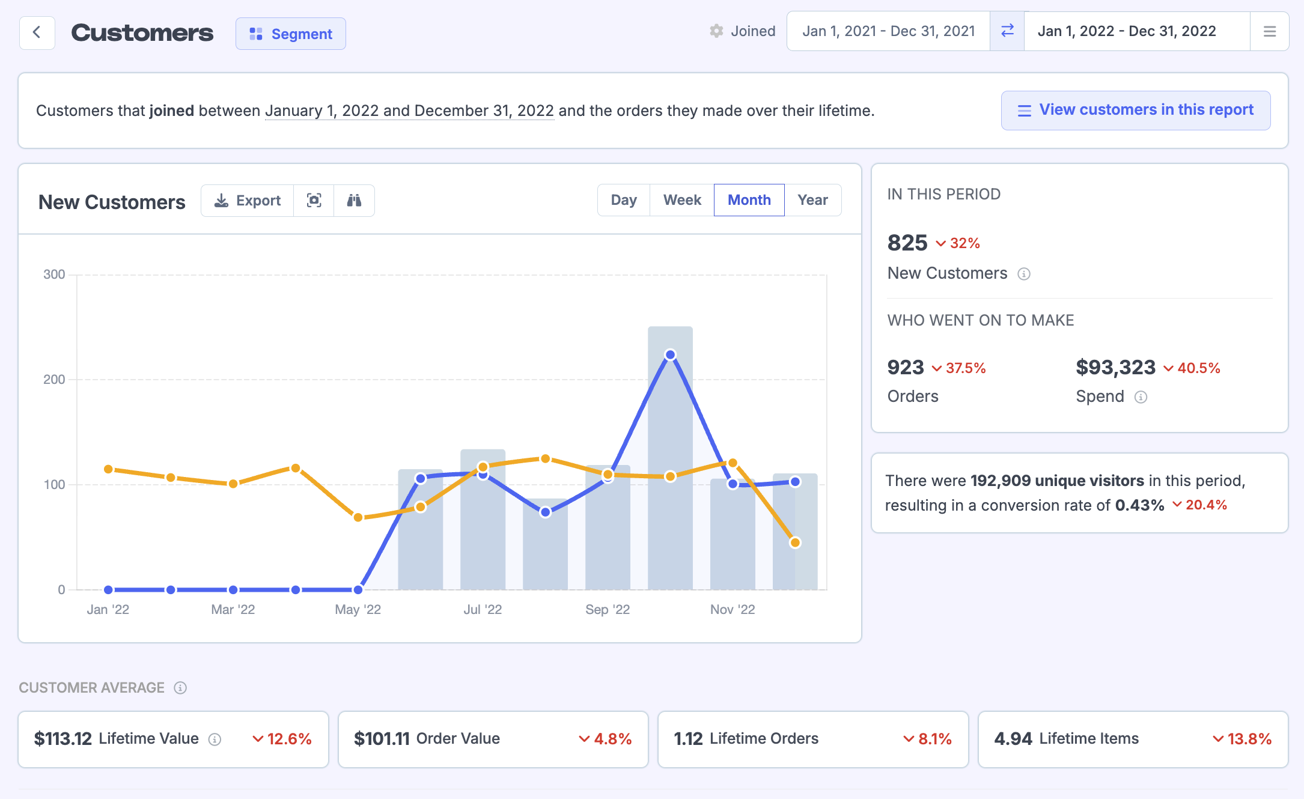Click the info icon beside Spend
Image resolution: width=1304 pixels, height=799 pixels.
click(x=1141, y=397)
